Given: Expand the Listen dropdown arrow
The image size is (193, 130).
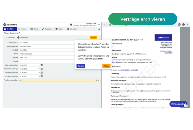Looking at the screenshot, I should click(x=40, y=30).
